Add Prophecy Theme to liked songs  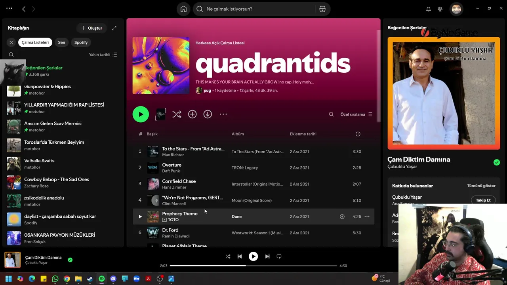[x=342, y=217]
